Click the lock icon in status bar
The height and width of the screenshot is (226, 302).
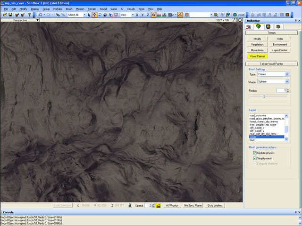130,205
